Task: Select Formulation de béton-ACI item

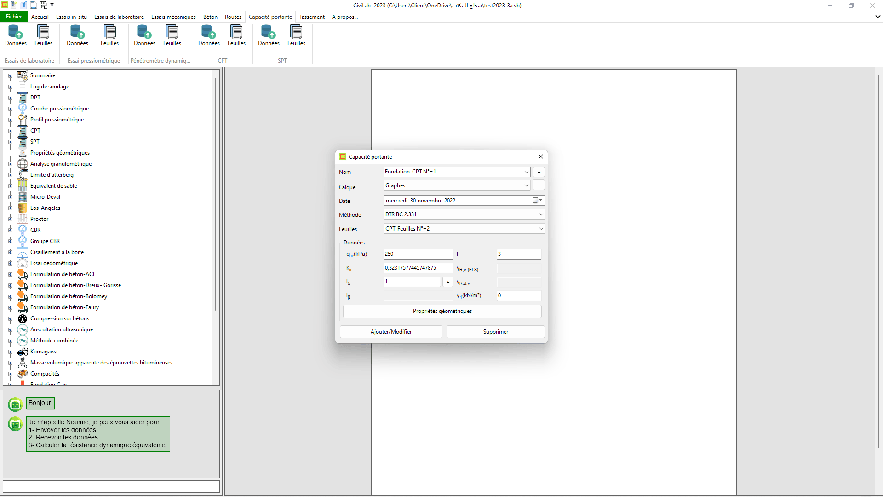Action: pos(62,274)
